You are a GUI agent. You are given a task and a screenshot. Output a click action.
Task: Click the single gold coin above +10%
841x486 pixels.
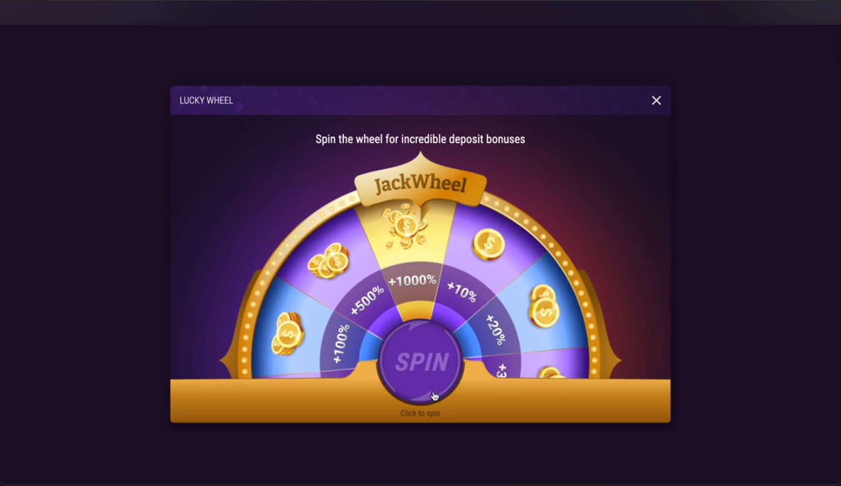click(489, 244)
